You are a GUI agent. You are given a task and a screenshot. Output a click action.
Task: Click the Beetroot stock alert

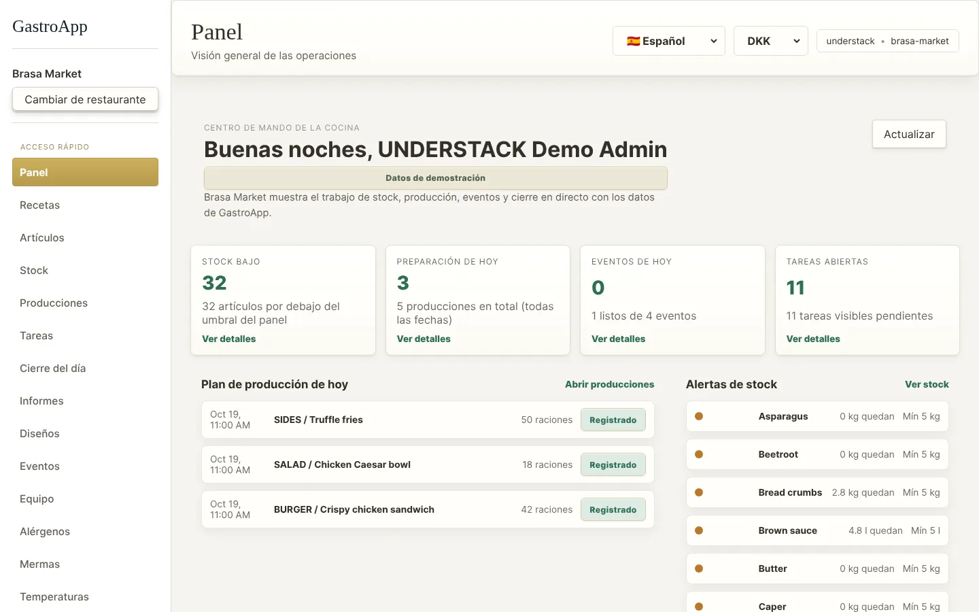tap(817, 454)
